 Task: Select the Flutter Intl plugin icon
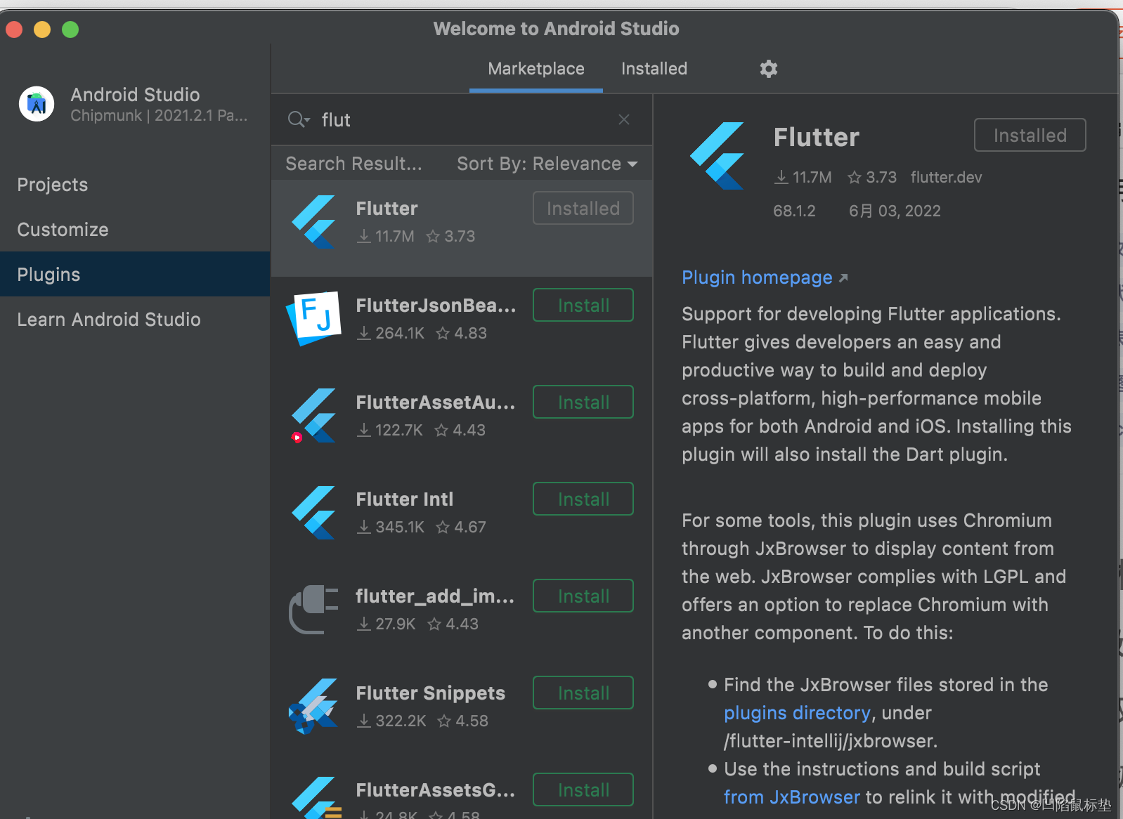tap(314, 512)
